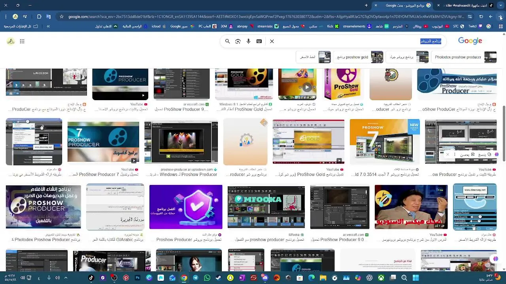Open the Kick bookmark

coord(333,26)
